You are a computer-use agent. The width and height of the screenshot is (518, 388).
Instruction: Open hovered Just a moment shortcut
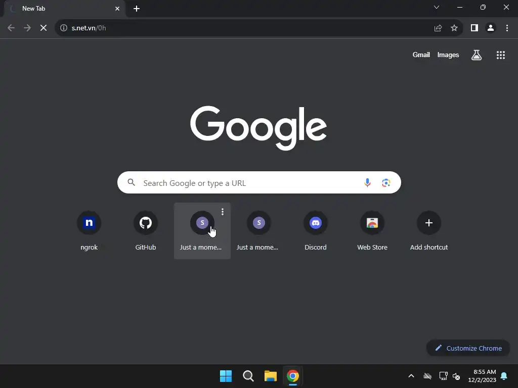coord(202,231)
